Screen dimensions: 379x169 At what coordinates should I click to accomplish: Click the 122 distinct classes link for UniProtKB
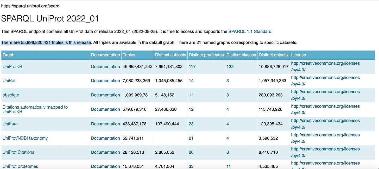click(x=230, y=66)
